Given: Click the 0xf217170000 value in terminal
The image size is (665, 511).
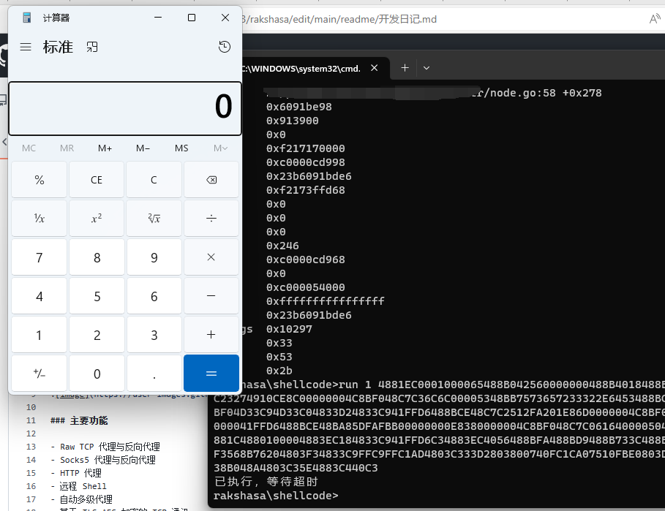Looking at the screenshot, I should (x=305, y=148).
